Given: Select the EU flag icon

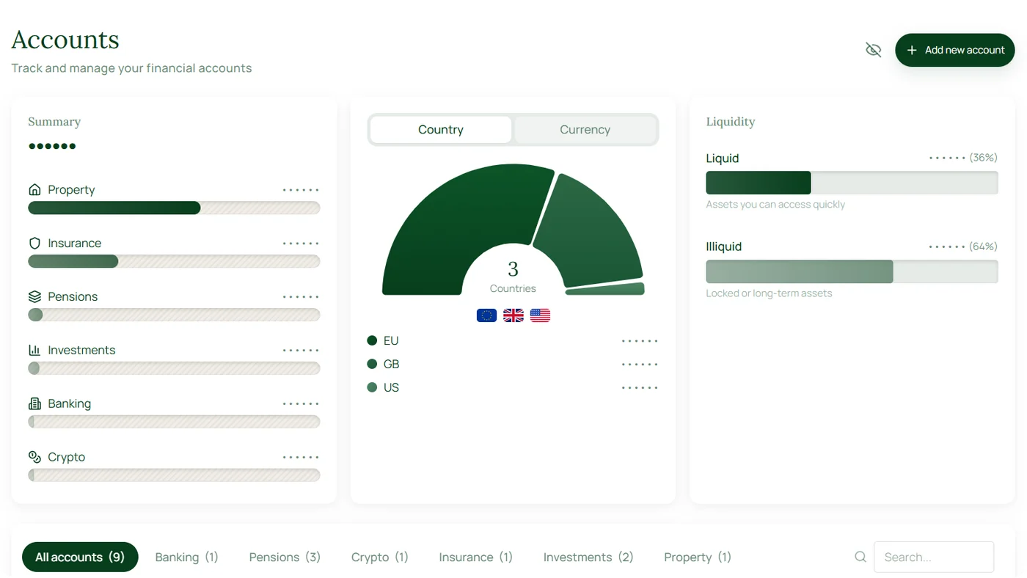Looking at the screenshot, I should 486,315.
